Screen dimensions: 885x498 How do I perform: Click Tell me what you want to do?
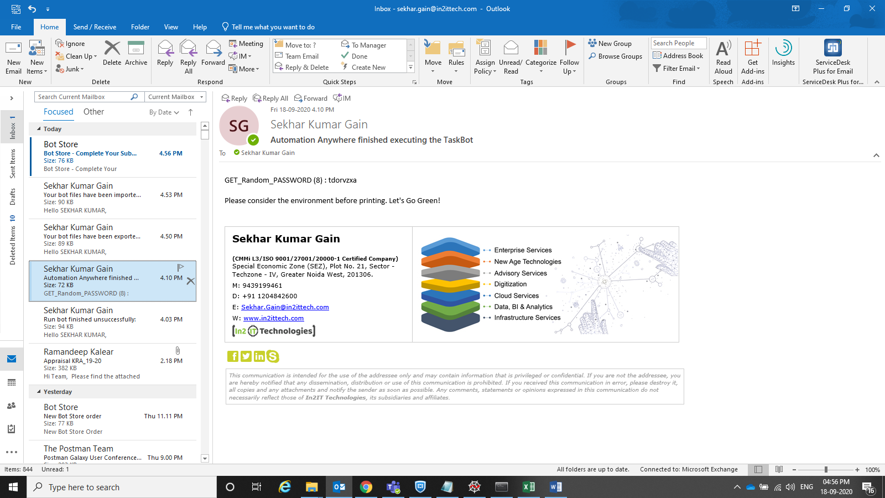pyautogui.click(x=268, y=27)
